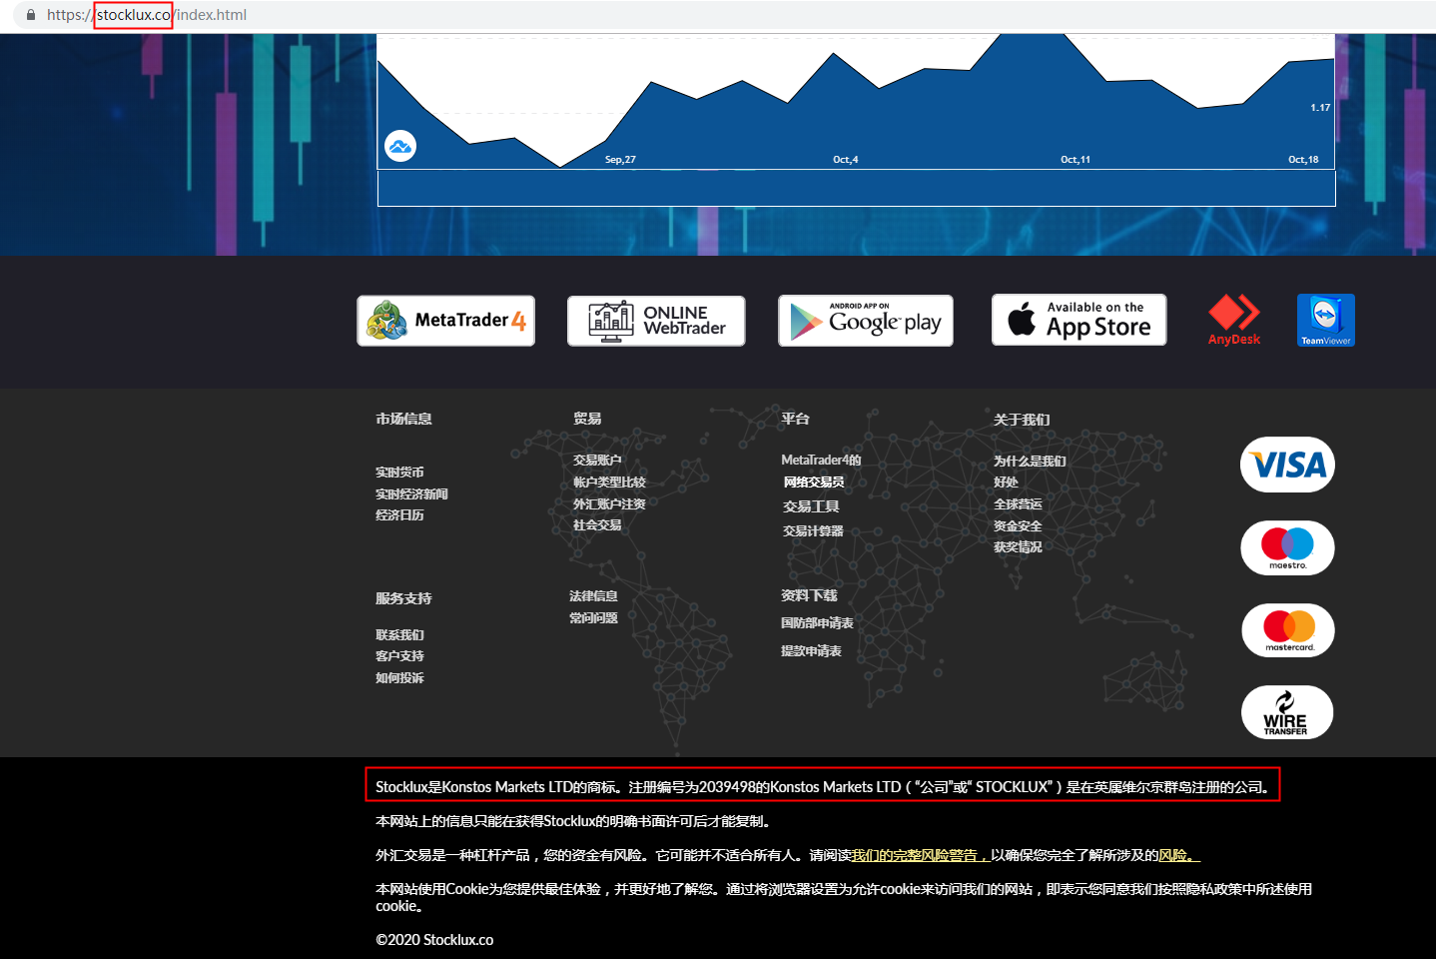The height and width of the screenshot is (959, 1436).
Task: Click the MetaTrader 4 download badge
Action: (x=445, y=321)
